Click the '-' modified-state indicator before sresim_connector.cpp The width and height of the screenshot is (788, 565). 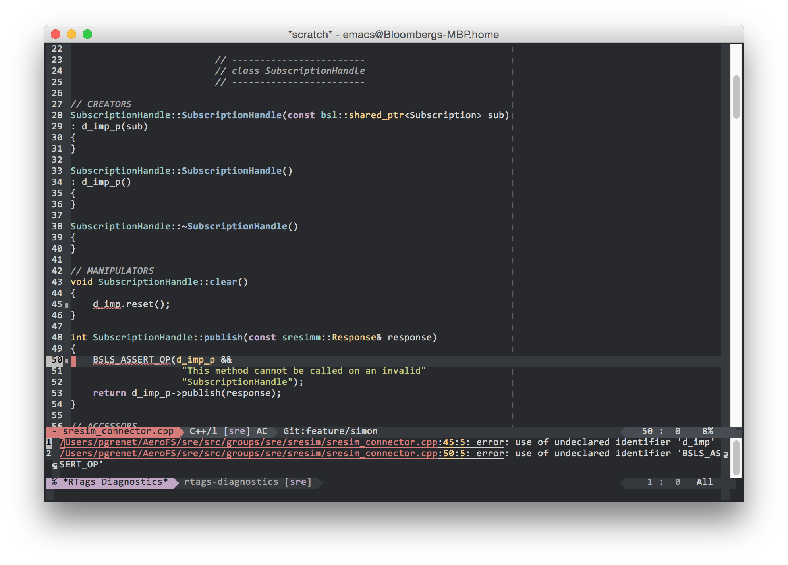54,431
